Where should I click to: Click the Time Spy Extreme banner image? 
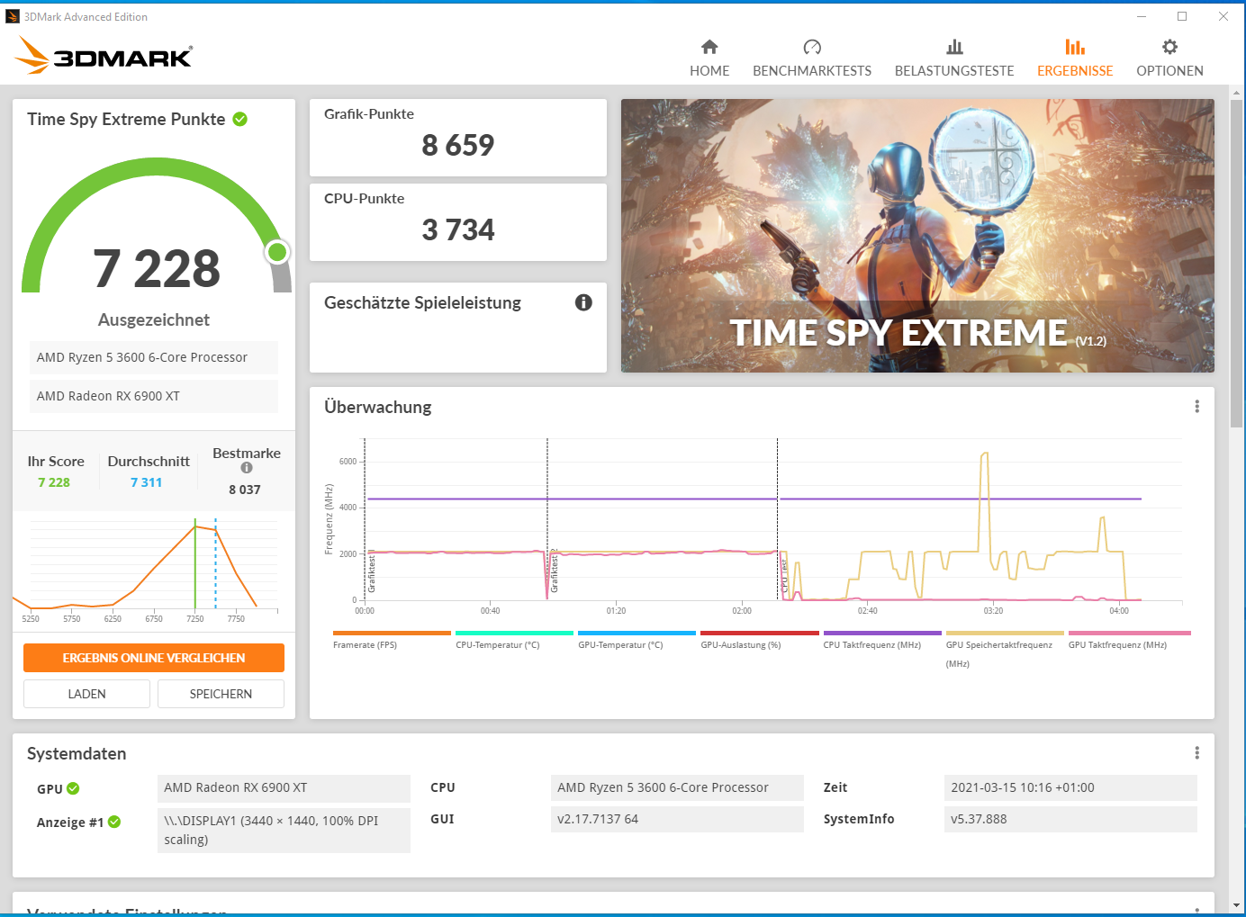click(x=917, y=236)
